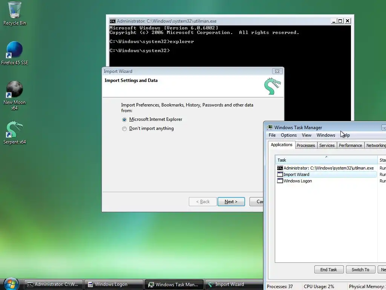386x290 pixels.
Task: Switch to the Processes tab
Action: (x=306, y=145)
